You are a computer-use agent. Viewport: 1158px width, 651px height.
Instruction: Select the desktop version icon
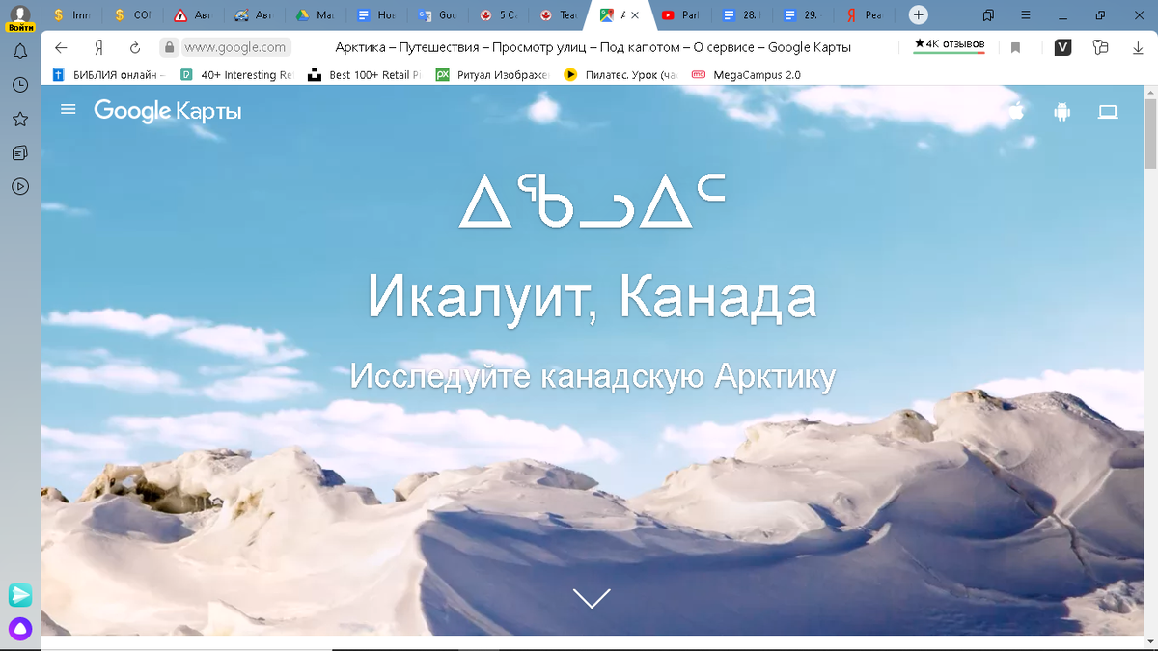1108,111
